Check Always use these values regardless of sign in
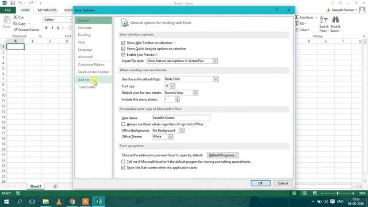Screen dimensions: 368x207 click(123, 124)
